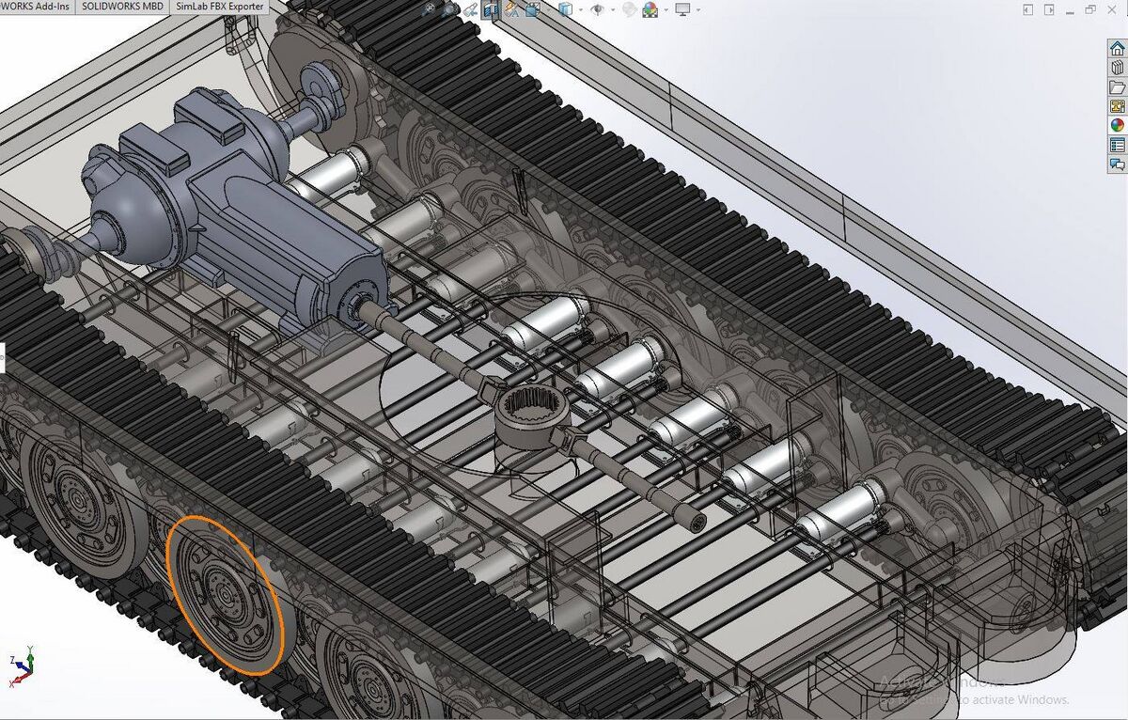Click the left arrow panel collapse button
Screen dimensions: 1128x720
(x=1029, y=9)
